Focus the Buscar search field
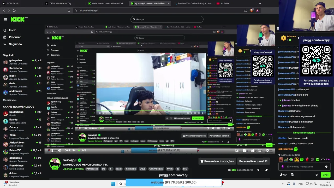 167,19
